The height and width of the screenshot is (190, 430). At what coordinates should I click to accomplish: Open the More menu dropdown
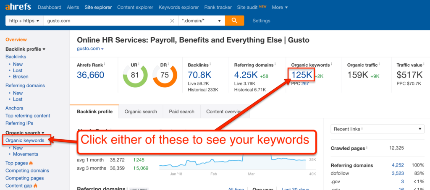pos(280,8)
